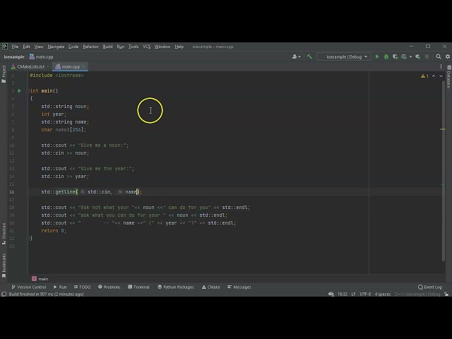Open the Database tool window sidebar

tap(448, 77)
